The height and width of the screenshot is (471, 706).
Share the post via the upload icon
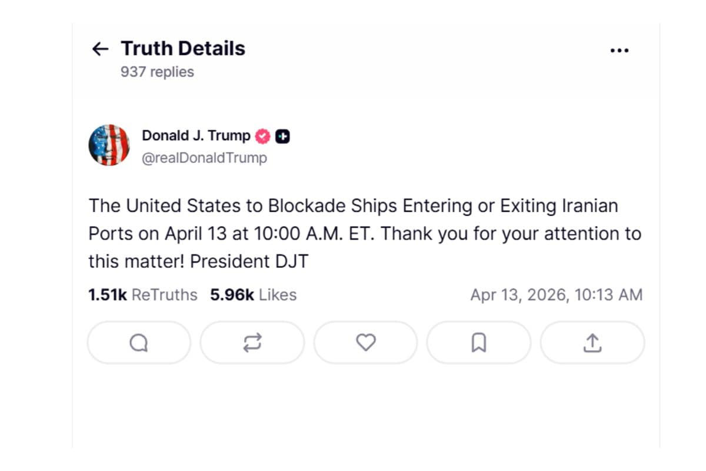pos(592,343)
